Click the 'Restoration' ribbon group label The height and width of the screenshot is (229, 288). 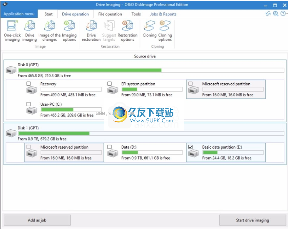tap(110, 46)
